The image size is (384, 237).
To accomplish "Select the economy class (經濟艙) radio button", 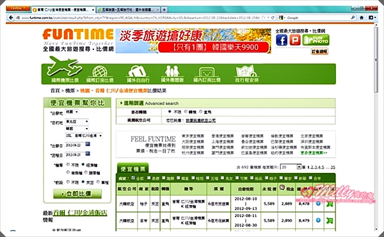I will coord(83,165).
